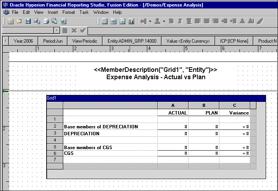
Task: Click the Underline formatting icon
Action: [189, 22]
